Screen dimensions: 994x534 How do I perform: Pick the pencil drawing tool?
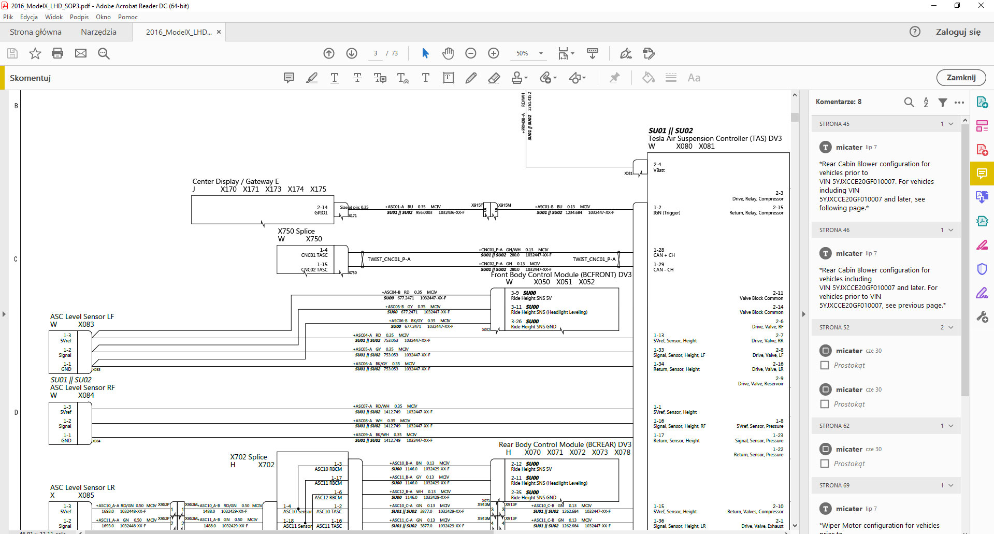(471, 78)
